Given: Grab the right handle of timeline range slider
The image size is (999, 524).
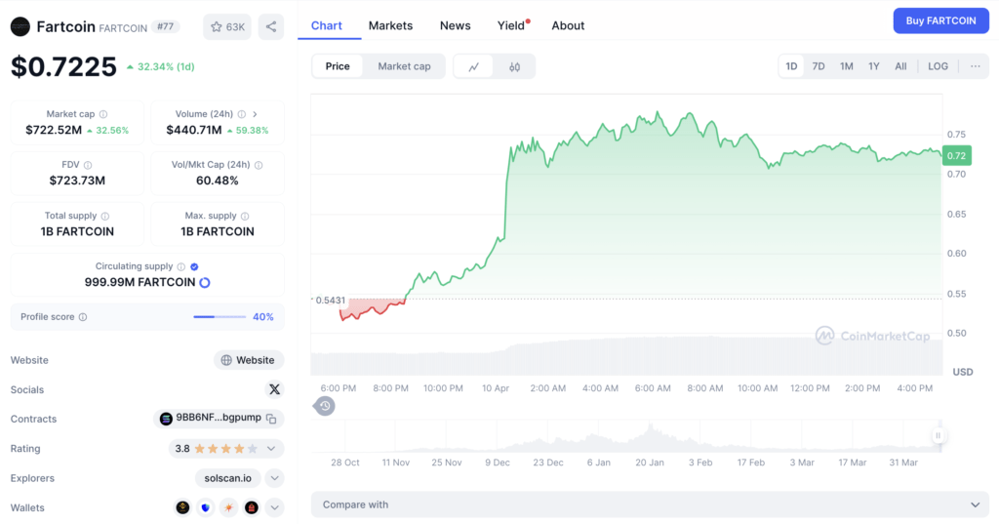Looking at the screenshot, I should [938, 435].
